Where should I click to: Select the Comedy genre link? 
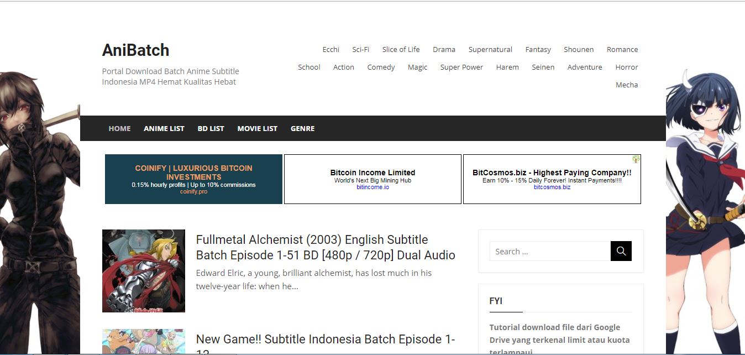click(381, 67)
